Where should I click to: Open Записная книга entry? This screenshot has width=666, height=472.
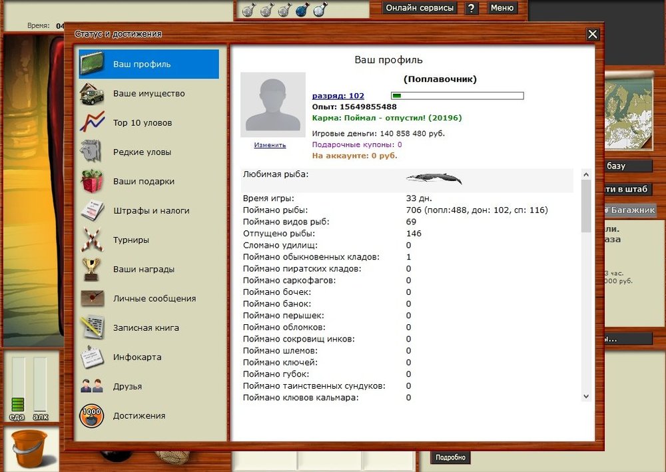point(146,328)
